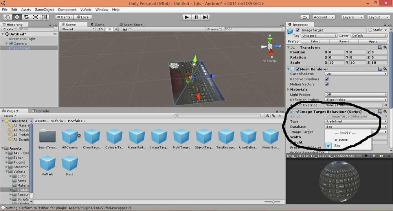Toggle Motion Vectors checkbox
The height and width of the screenshot is (211, 393).
tap(327, 84)
